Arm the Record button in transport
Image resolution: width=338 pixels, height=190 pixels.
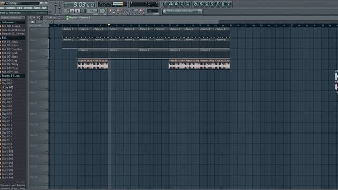coord(83,11)
